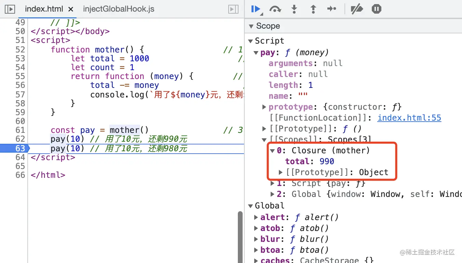
Task: Toggle pause on exceptions
Action: pos(376,9)
